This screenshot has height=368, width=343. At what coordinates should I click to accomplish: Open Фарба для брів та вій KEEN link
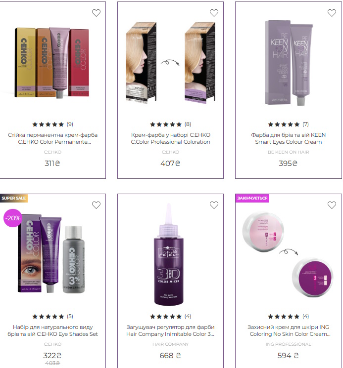pos(288,138)
